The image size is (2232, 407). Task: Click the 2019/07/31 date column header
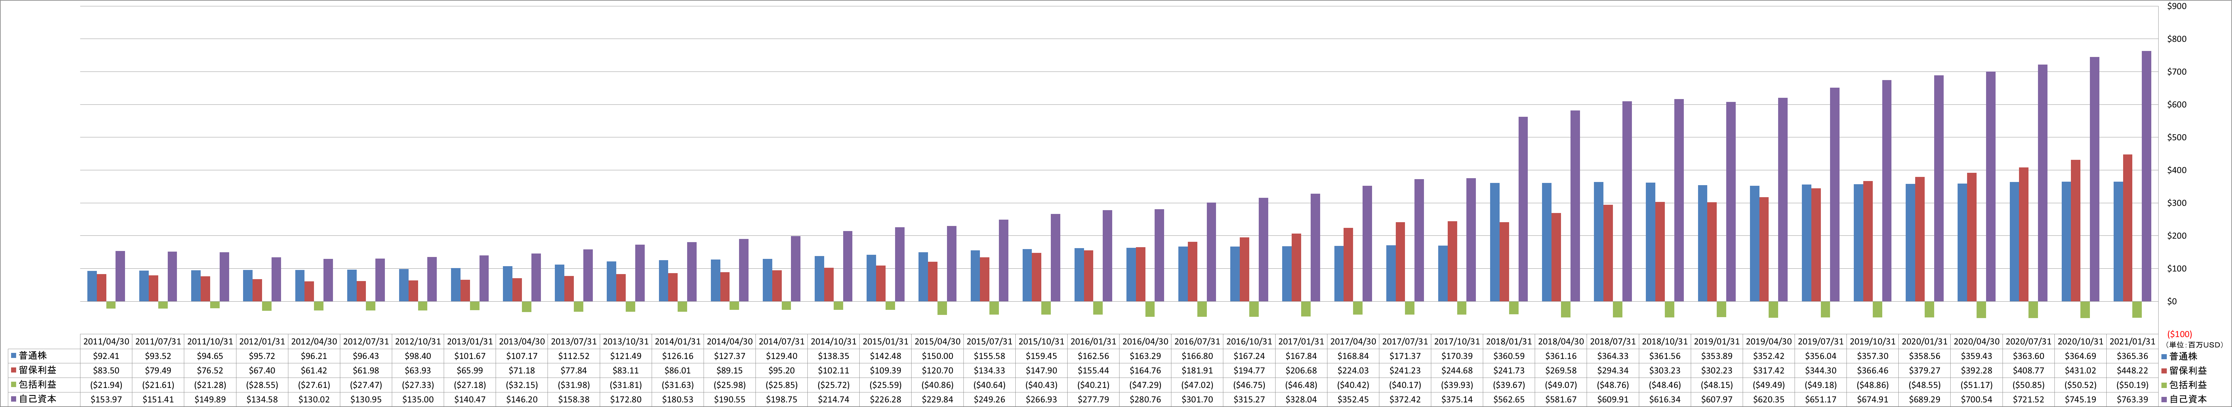pos(1821,341)
